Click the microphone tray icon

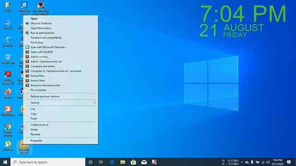tap(252, 162)
